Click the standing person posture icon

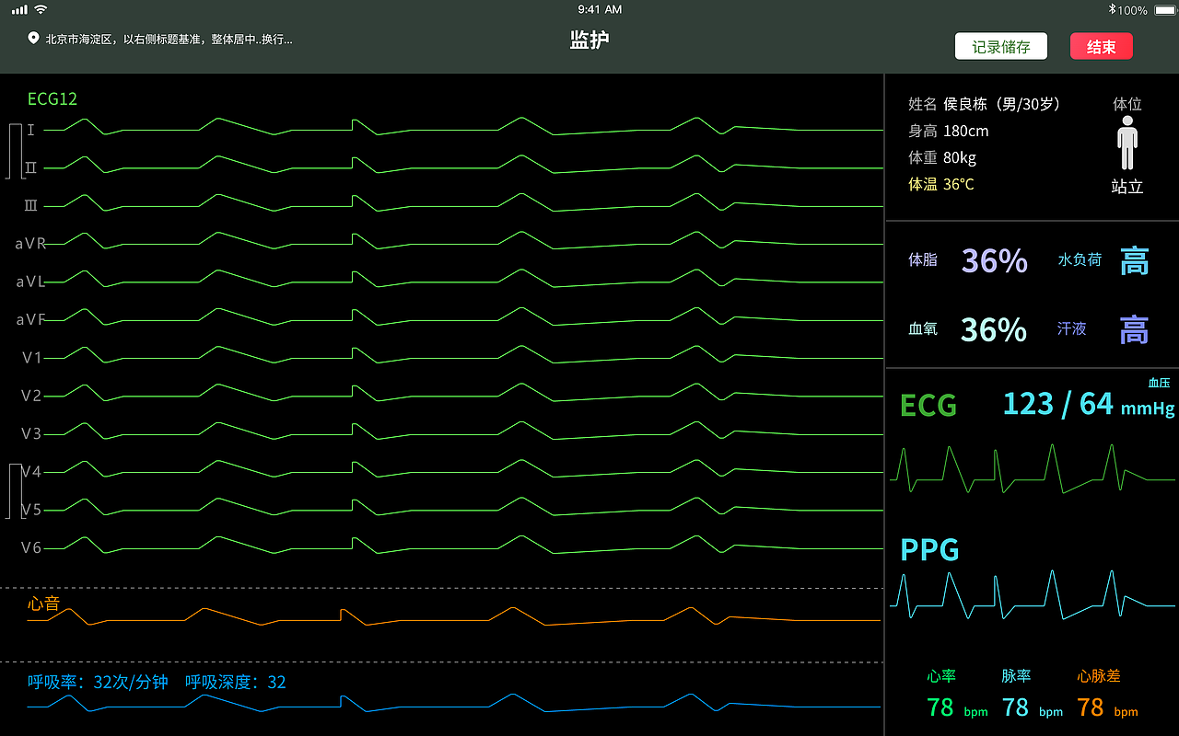click(1127, 143)
